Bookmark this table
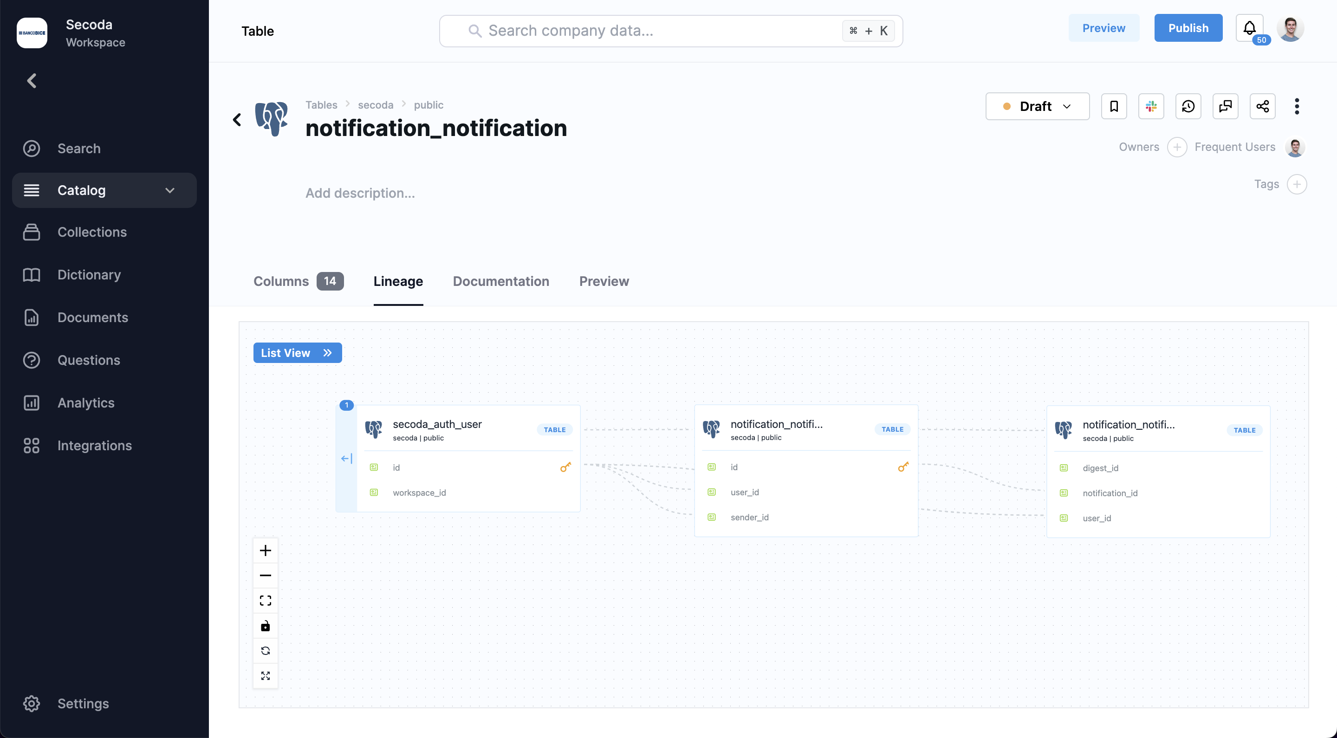The height and width of the screenshot is (738, 1337). [x=1114, y=106]
